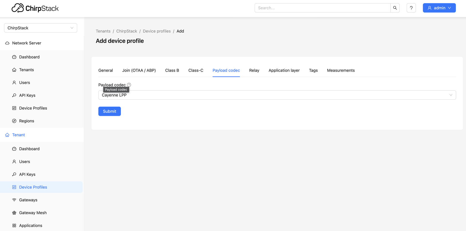Switch to the General tab
The width and height of the screenshot is (466, 231).
click(x=106, y=71)
